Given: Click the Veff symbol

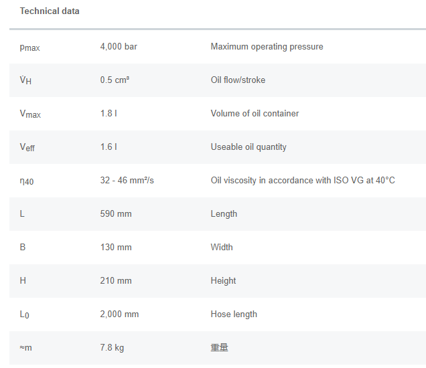Looking at the screenshot, I should coord(27,147).
